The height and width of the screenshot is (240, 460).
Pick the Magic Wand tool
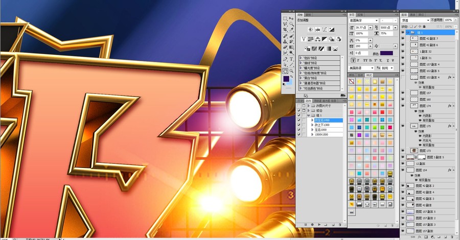tap(291, 24)
